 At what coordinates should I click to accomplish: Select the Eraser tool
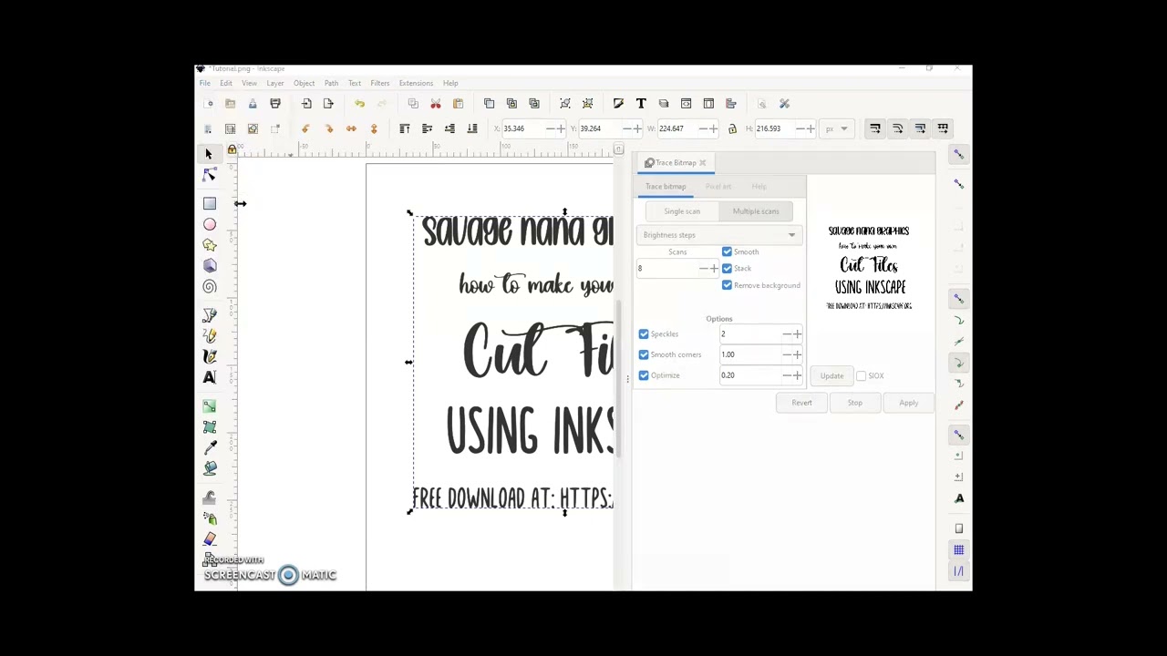pyautogui.click(x=210, y=538)
